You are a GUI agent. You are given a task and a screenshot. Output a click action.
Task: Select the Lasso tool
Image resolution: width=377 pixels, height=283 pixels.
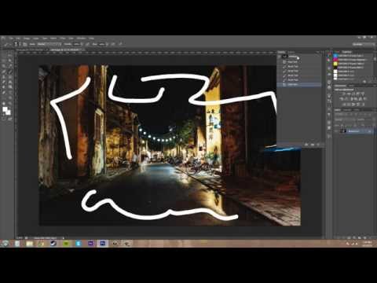click(5, 61)
